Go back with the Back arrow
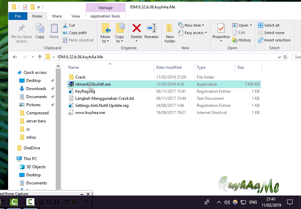301x209 pixels. pyautogui.click(x=15, y=57)
